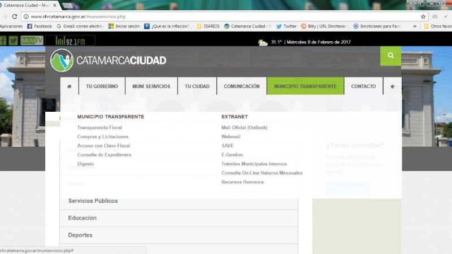452x254 pixels.
Task: Open TU GOBIERNO menu
Action: click(102, 86)
